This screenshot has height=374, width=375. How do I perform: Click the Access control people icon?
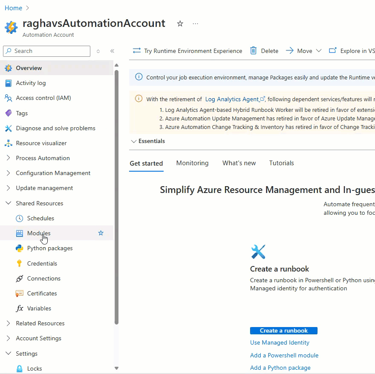pos(9,98)
